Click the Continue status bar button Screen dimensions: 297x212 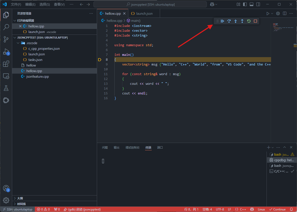(x=277, y=209)
